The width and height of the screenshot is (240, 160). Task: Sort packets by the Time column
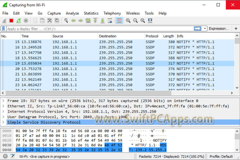(36, 36)
